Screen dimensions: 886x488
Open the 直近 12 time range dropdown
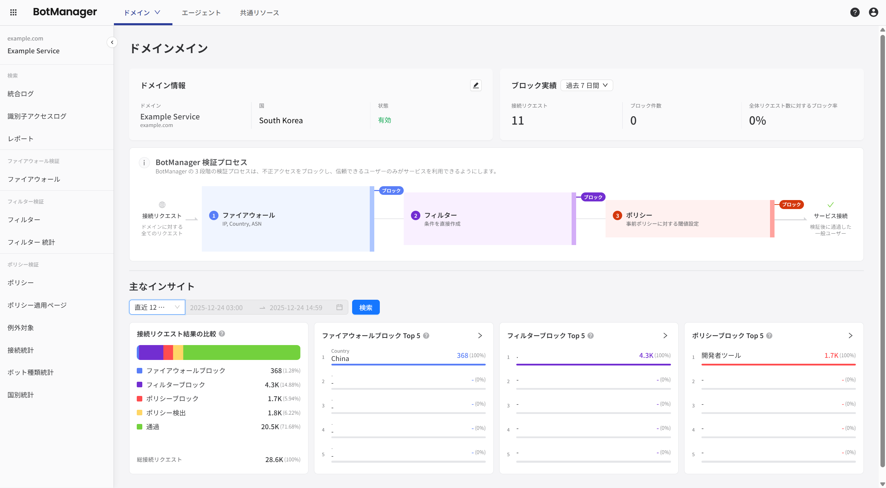[157, 307]
